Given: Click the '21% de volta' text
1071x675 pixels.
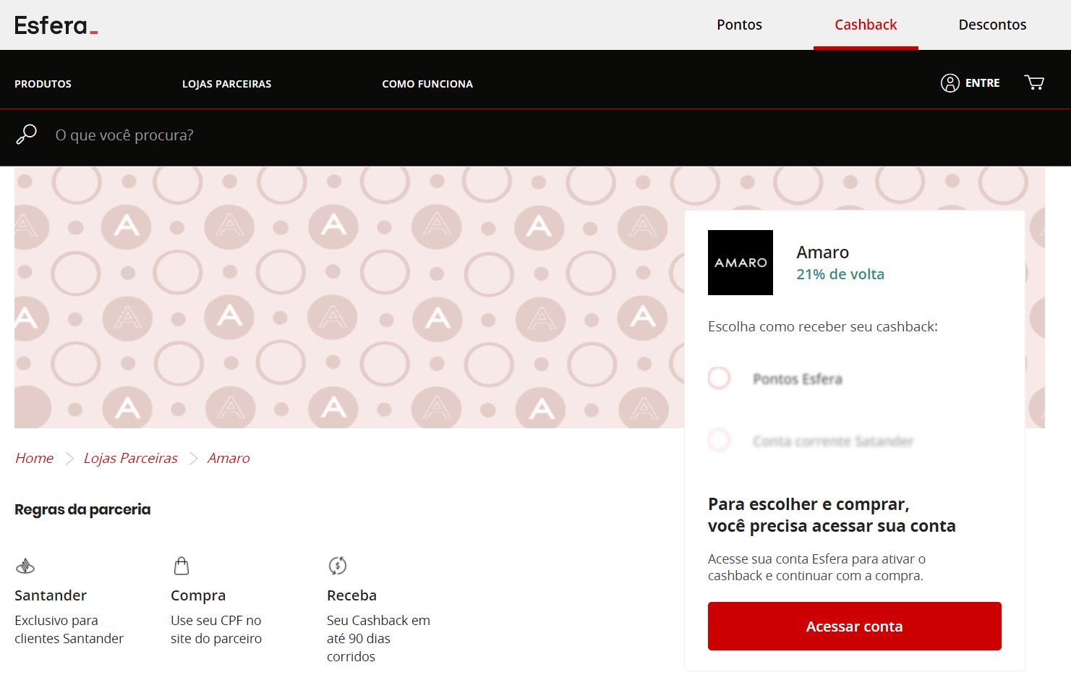Looking at the screenshot, I should click(x=840, y=274).
